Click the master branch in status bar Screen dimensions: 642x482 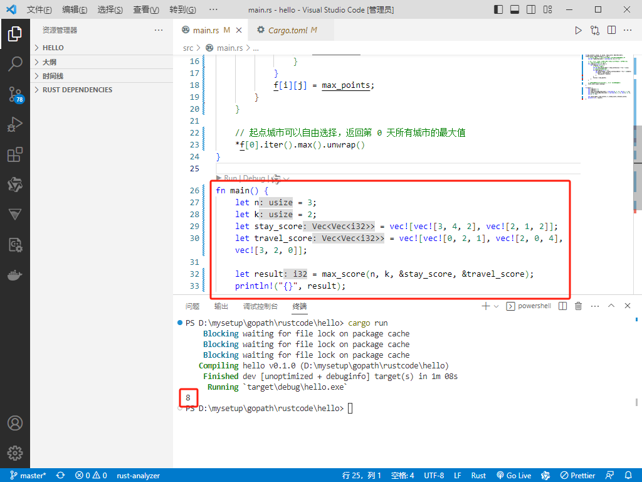[x=28, y=476]
